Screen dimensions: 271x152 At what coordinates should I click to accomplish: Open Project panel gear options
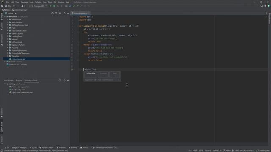[x=64, y=13]
